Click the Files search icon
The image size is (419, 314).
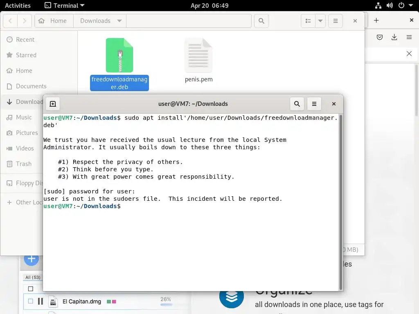(x=261, y=21)
